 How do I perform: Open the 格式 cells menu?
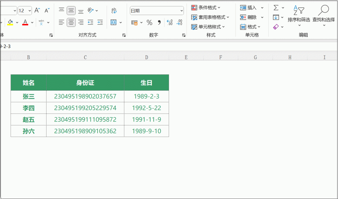pos(250,27)
